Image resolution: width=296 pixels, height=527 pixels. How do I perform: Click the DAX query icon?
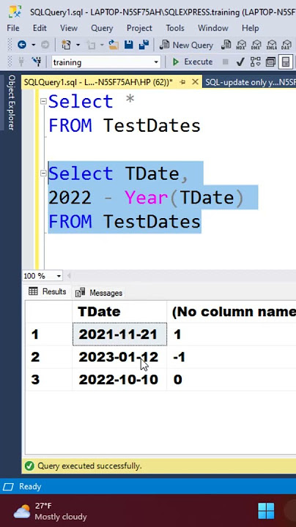tap(286, 45)
